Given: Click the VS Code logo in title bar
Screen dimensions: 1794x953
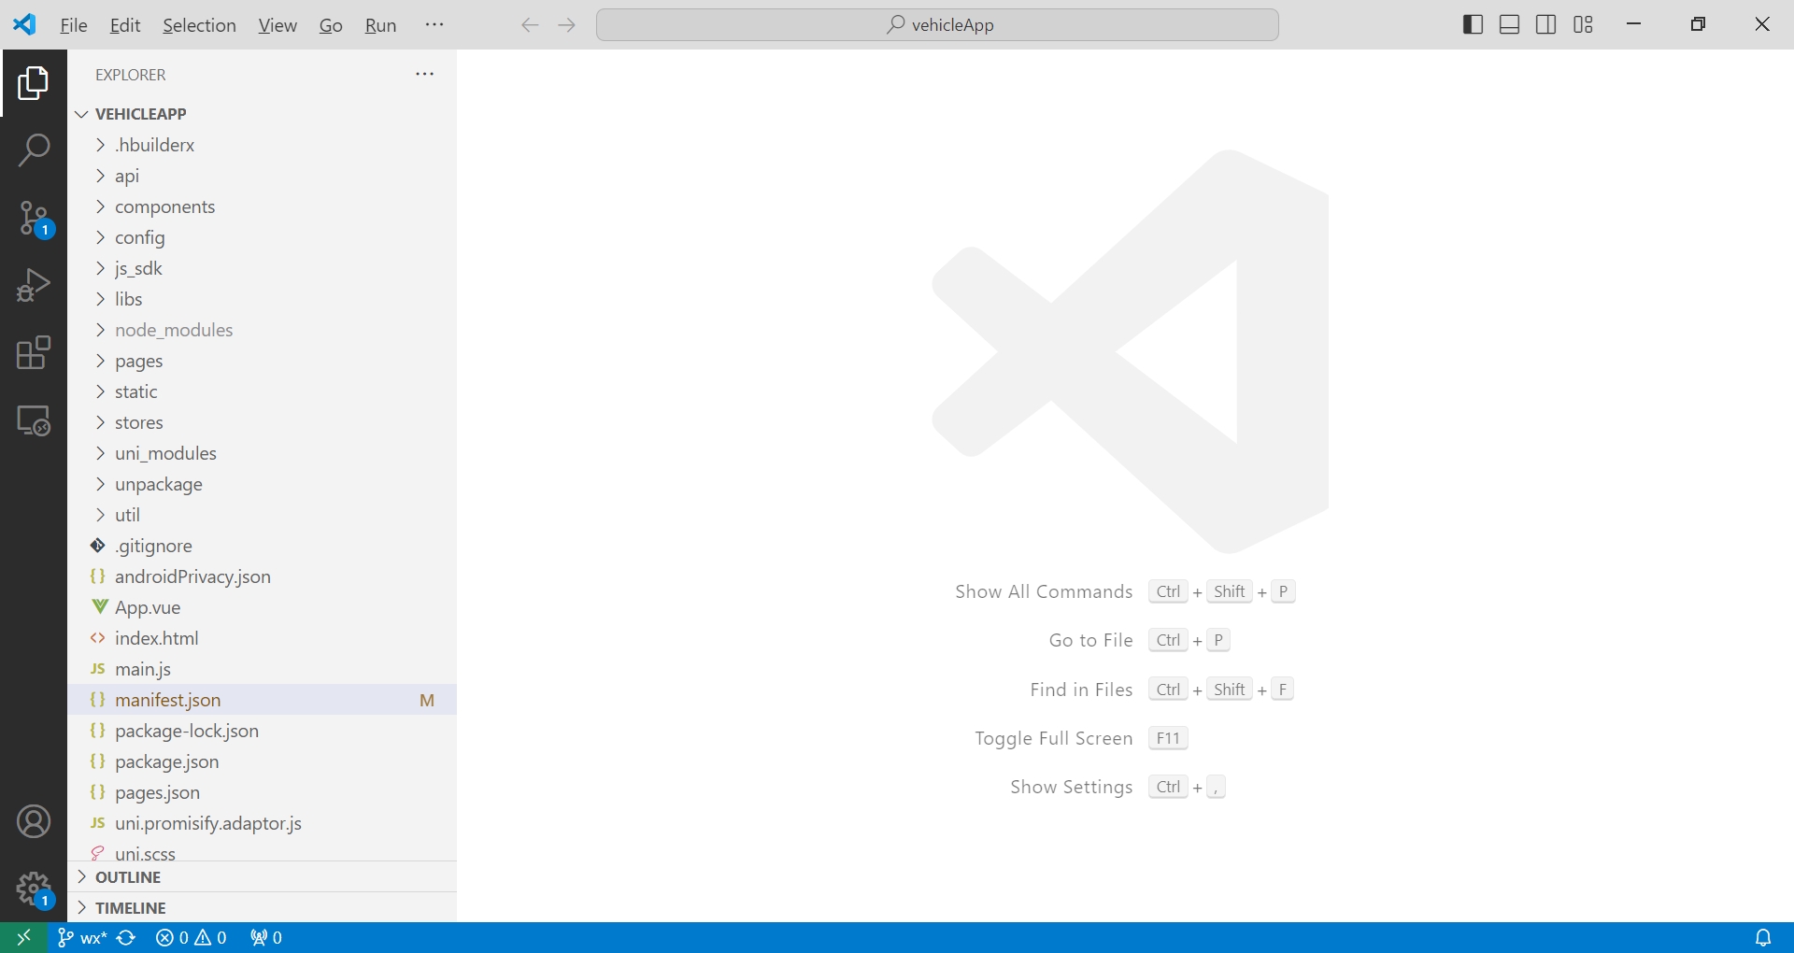Looking at the screenshot, I should (25, 24).
